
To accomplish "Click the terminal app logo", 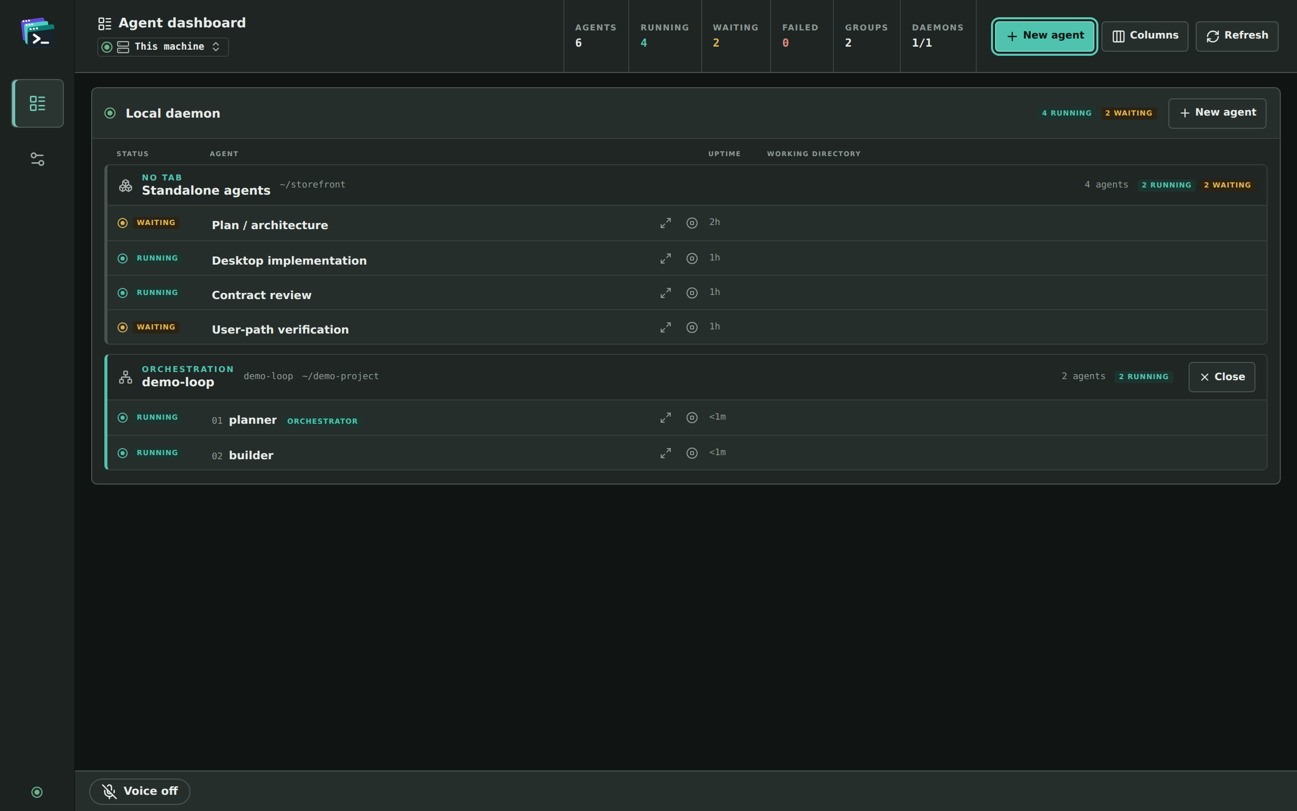I will [x=37, y=33].
